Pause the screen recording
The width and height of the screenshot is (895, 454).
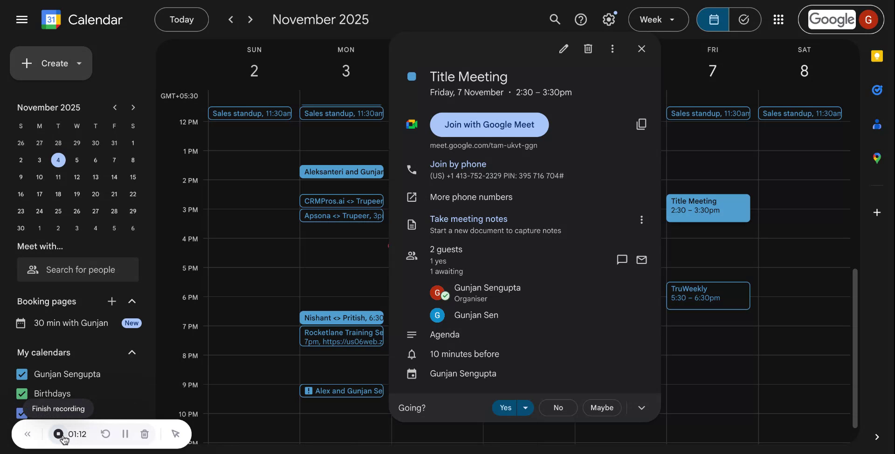[x=125, y=434]
